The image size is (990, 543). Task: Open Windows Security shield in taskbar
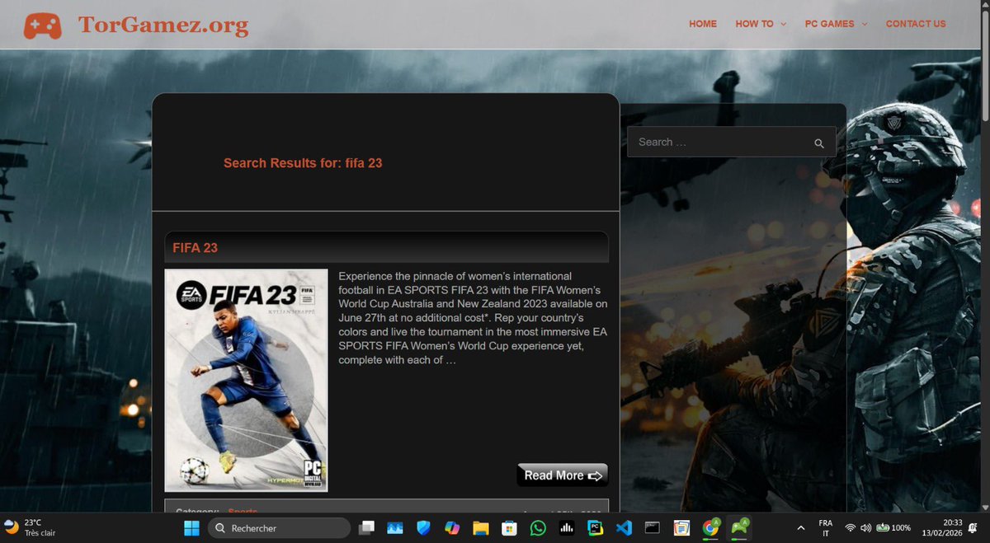423,528
